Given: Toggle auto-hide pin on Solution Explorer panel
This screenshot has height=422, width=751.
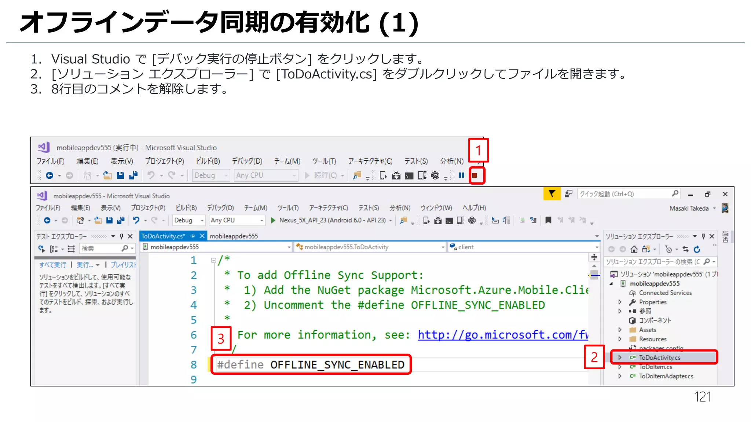Looking at the screenshot, I should tap(703, 236).
